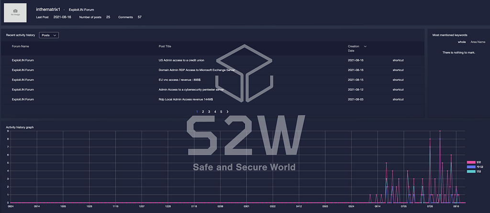Click x-axis label 0614 on graph
The width and height of the screenshot is (490, 213).
pyautogui.click(x=378, y=206)
